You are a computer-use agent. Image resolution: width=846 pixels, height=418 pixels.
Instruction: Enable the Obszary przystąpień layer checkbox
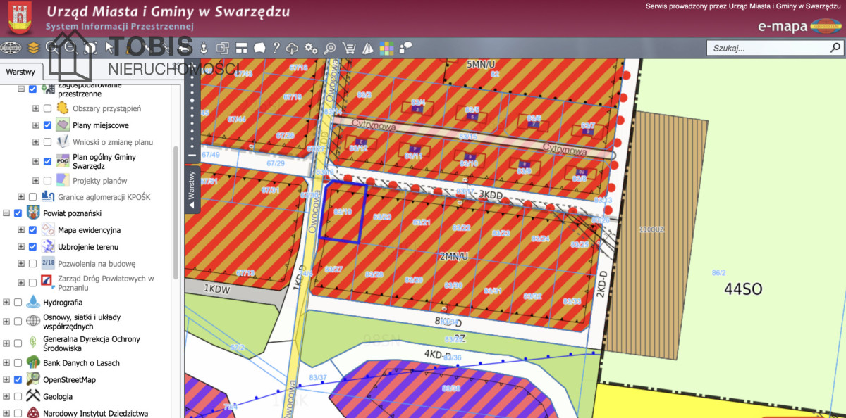click(x=47, y=108)
